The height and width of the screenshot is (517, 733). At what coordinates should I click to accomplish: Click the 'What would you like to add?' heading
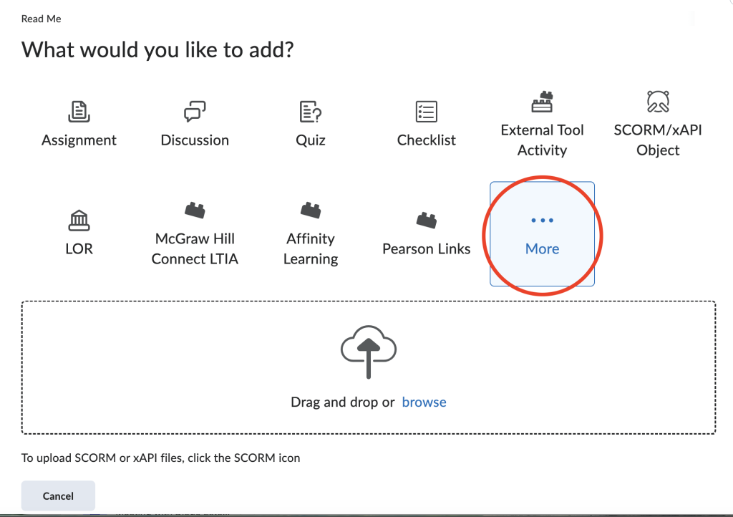[157, 50]
